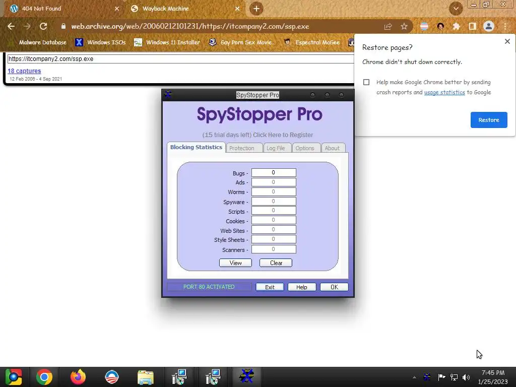Screen dimensions: 516x387
Task: Click the Help button in SpyStopper
Action: (302, 287)
